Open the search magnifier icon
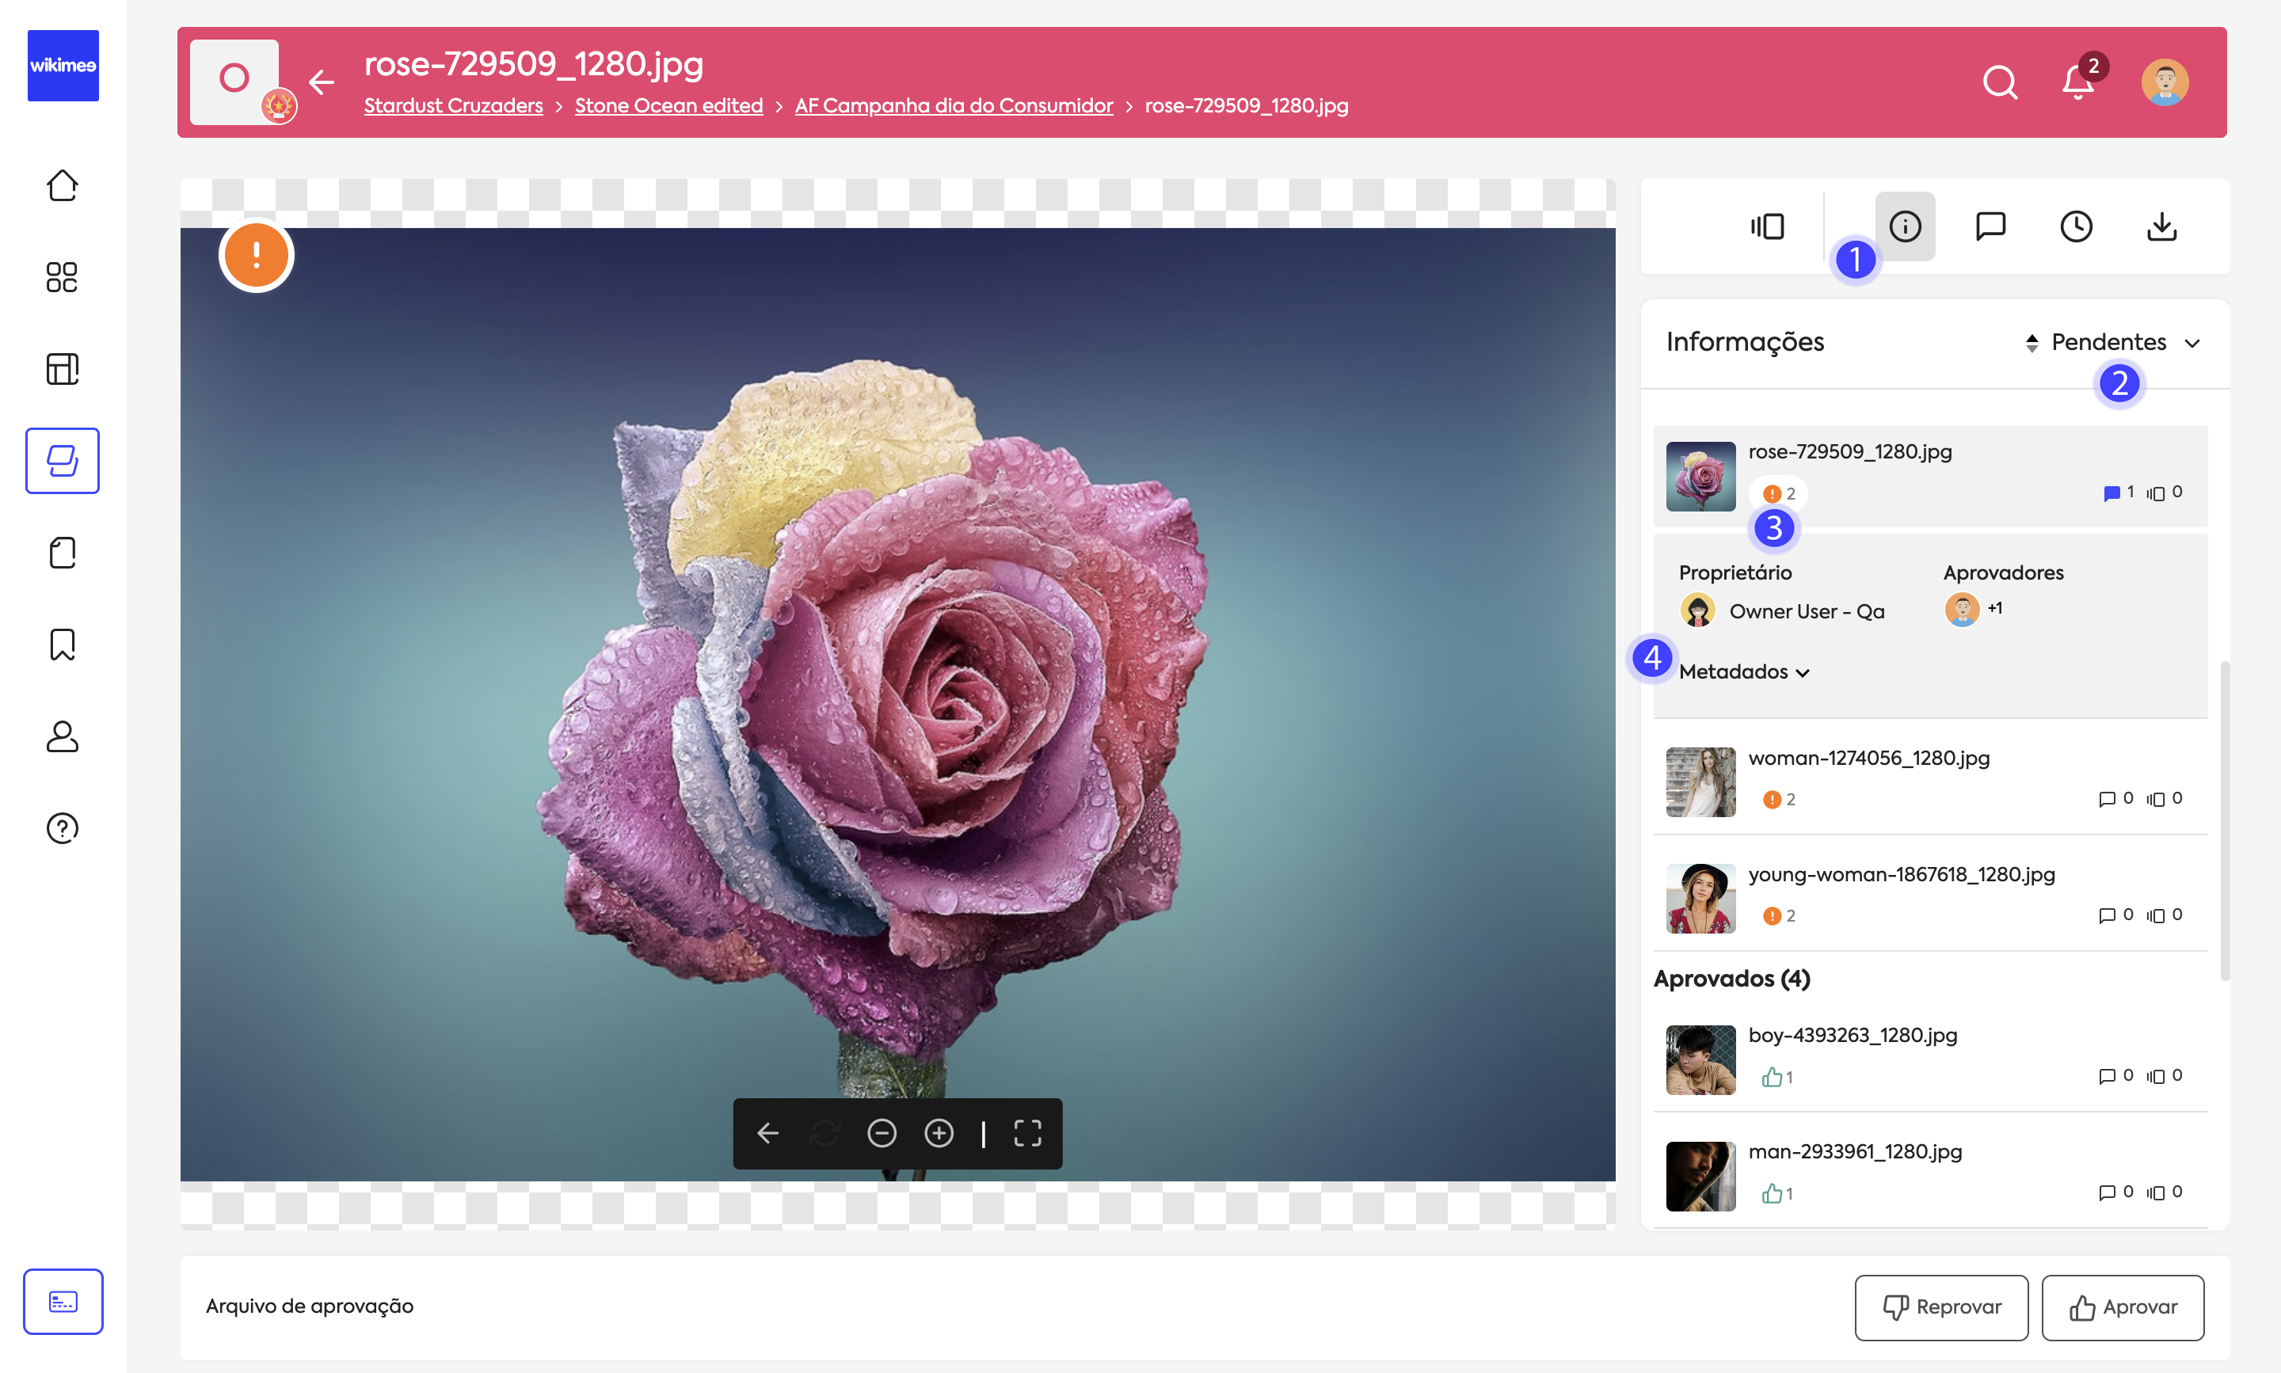The image size is (2281, 1373). coord(2000,82)
